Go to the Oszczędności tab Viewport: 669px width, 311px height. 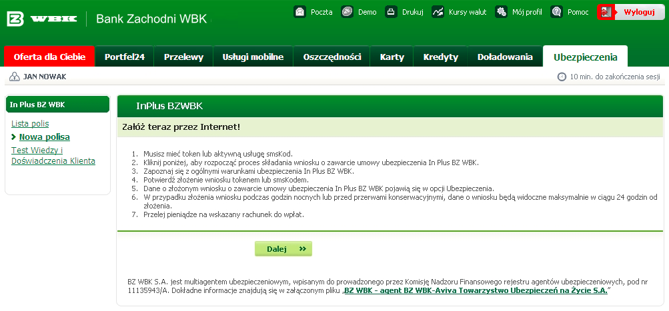coord(332,57)
